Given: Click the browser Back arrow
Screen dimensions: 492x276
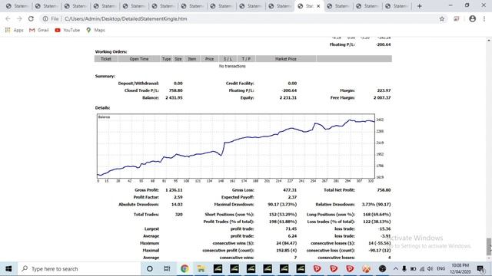Looking at the screenshot, I should [8, 18].
